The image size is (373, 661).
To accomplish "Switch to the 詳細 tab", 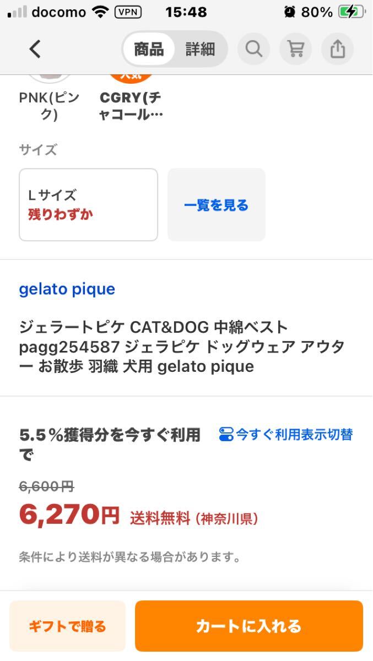I will 201,48.
